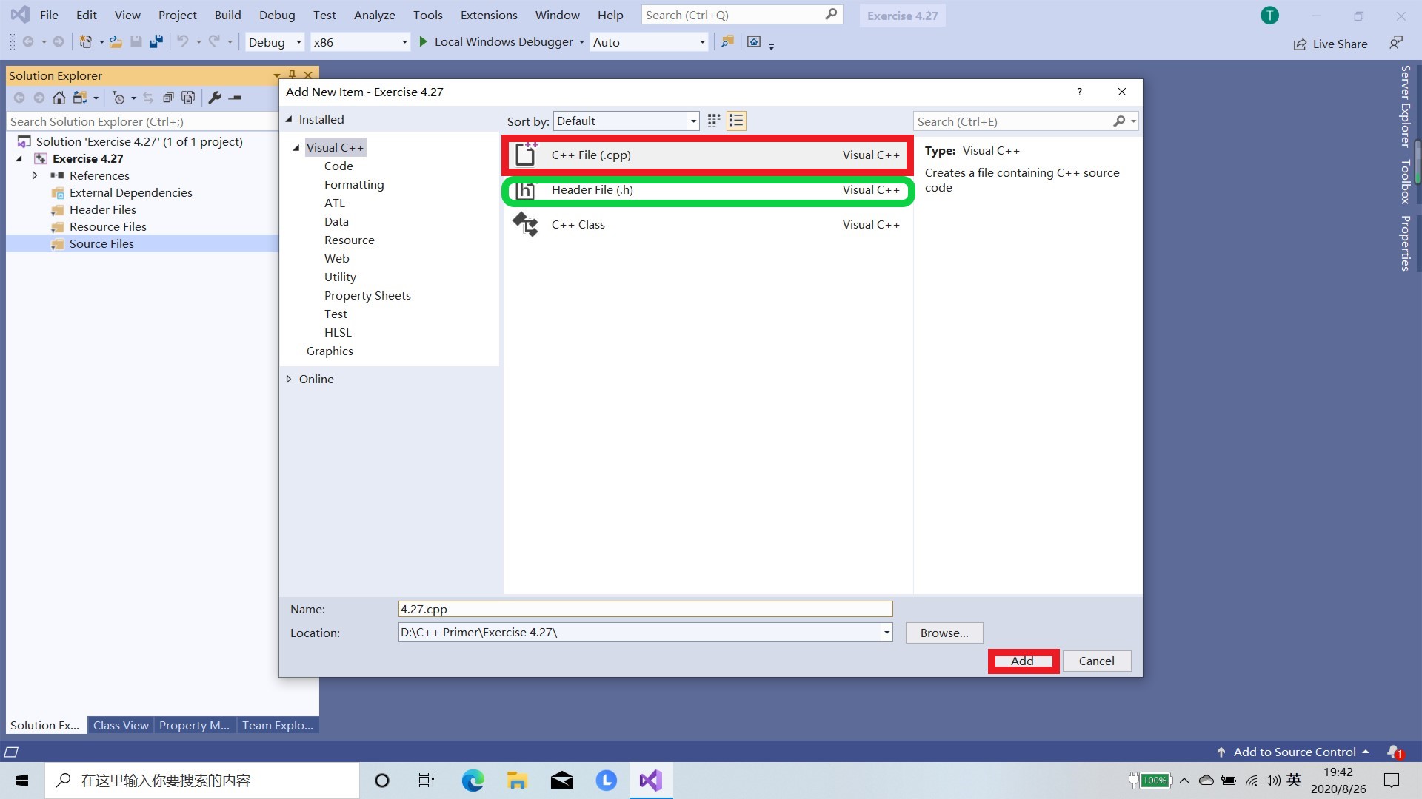The width and height of the screenshot is (1422, 799).
Task: Open Solution Explorer Properties with wrench icon
Action: 214,97
